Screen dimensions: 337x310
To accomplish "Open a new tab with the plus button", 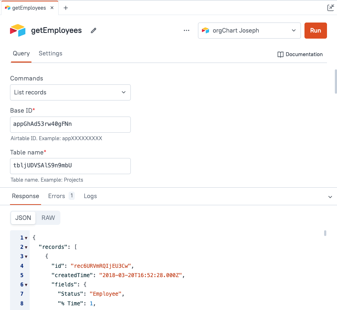I will click(65, 7).
